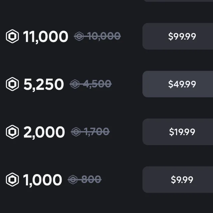The height and width of the screenshot is (213, 213).
Task: Click small Robux icon next to crossed-out 10,000
Action: coord(79,36)
